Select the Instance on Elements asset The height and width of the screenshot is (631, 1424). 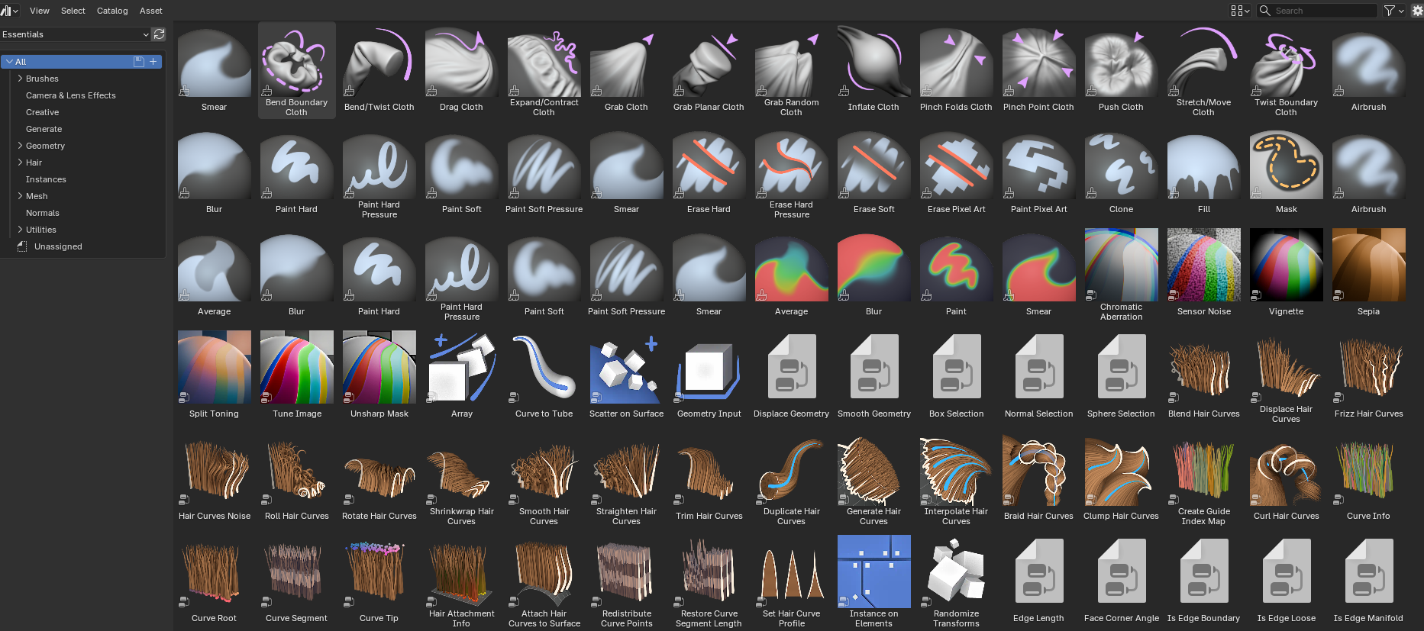[x=874, y=581]
